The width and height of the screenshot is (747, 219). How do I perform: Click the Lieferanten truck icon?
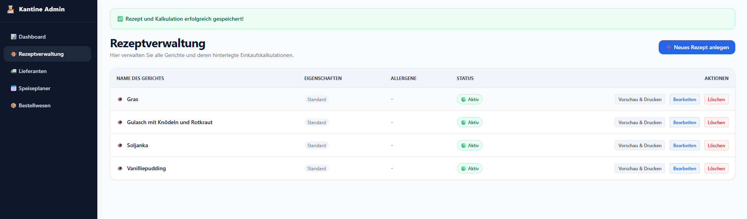[14, 71]
